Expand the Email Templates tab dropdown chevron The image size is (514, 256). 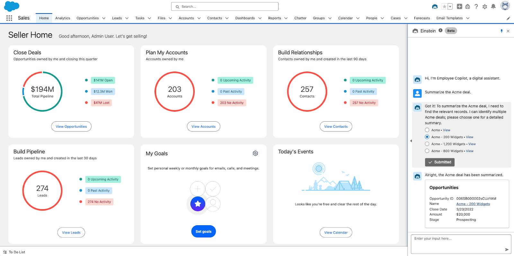(x=468, y=18)
